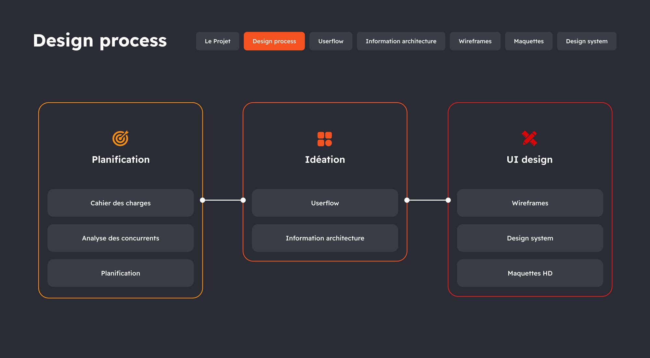Click the Maquettes HD button
The image size is (650, 358).
click(530, 273)
